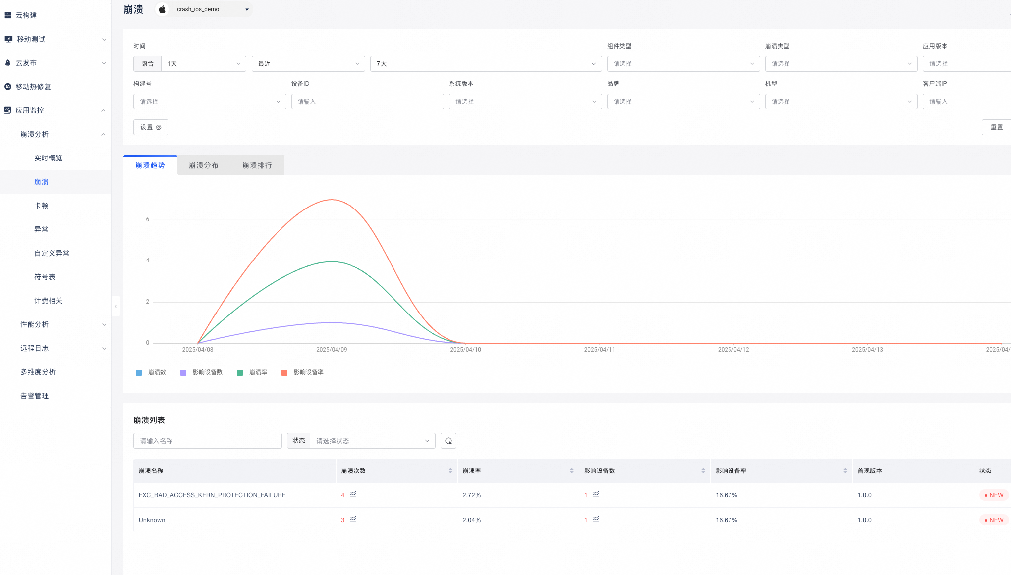The width and height of the screenshot is (1011, 575).
Task: Toggle 崩溃率 series in chart legend
Action: point(252,372)
